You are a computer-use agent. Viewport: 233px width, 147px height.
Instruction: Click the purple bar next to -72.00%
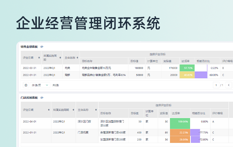click(x=195, y=140)
